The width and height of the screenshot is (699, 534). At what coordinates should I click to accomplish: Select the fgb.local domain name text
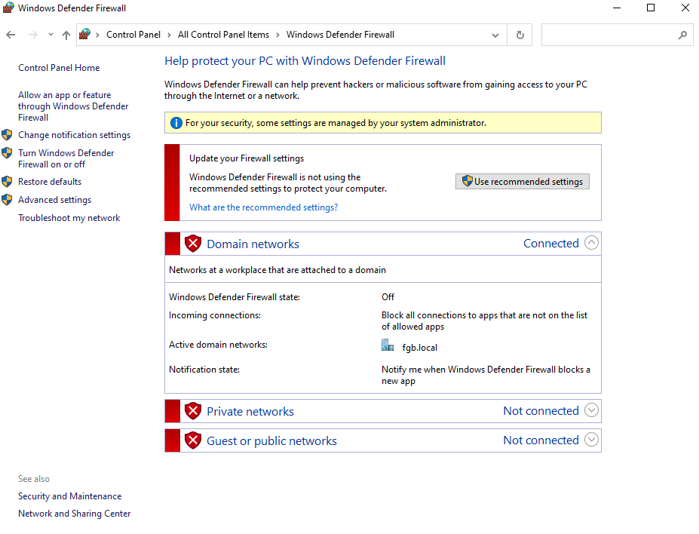click(419, 348)
